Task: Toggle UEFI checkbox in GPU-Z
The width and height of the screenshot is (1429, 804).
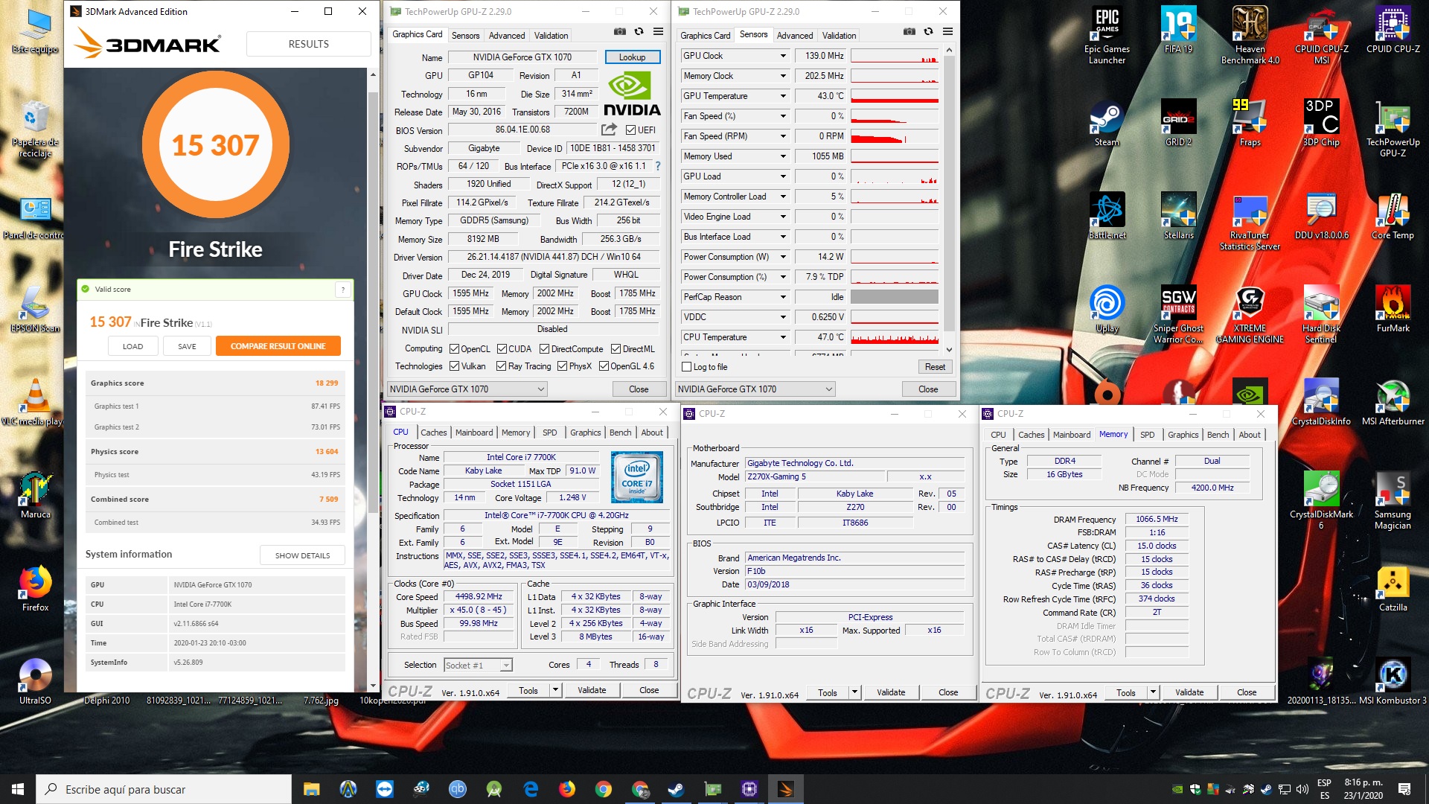Action: [x=630, y=130]
